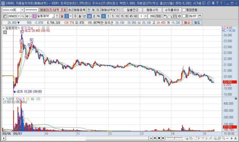Click the date field showing 09/07
Viewport: 239px width, 142px height.
(x=193, y=16)
